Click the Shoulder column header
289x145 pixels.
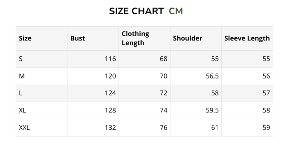pyautogui.click(x=187, y=38)
